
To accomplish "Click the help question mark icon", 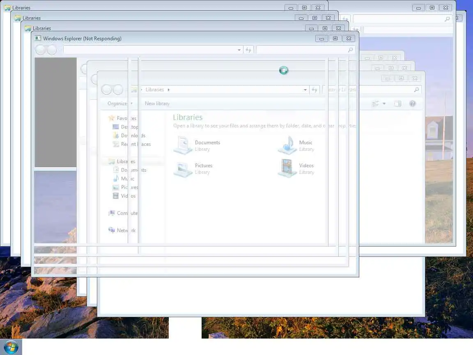I will [412, 104].
